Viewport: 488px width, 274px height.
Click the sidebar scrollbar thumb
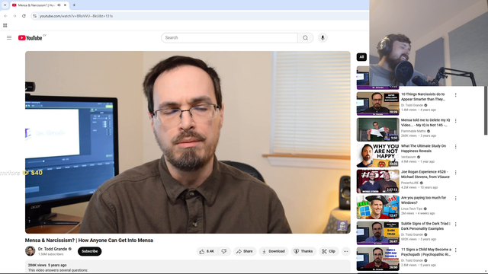[x=486, y=110]
